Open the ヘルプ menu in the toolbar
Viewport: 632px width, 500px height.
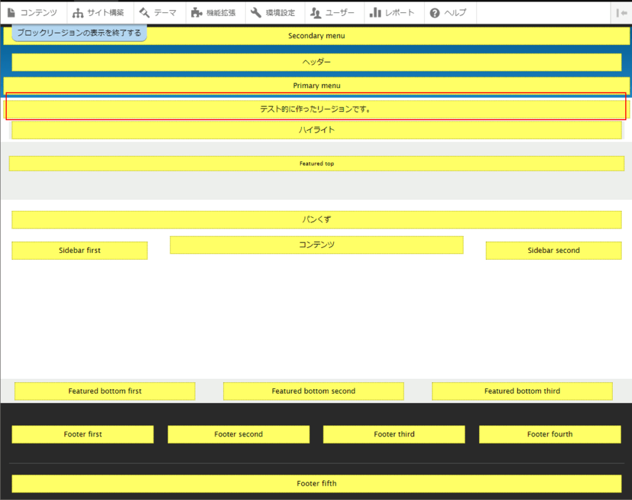pyautogui.click(x=448, y=12)
